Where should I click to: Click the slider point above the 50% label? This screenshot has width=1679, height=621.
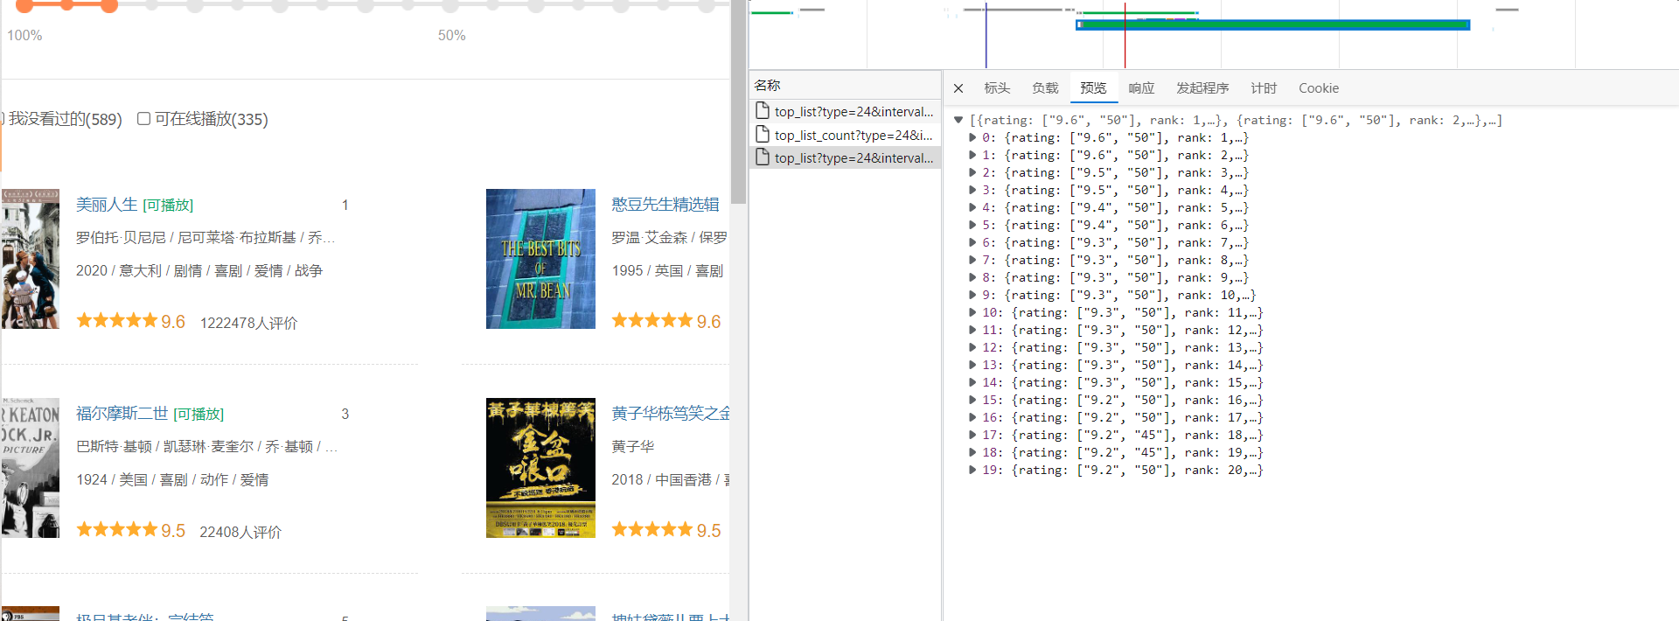click(x=450, y=5)
